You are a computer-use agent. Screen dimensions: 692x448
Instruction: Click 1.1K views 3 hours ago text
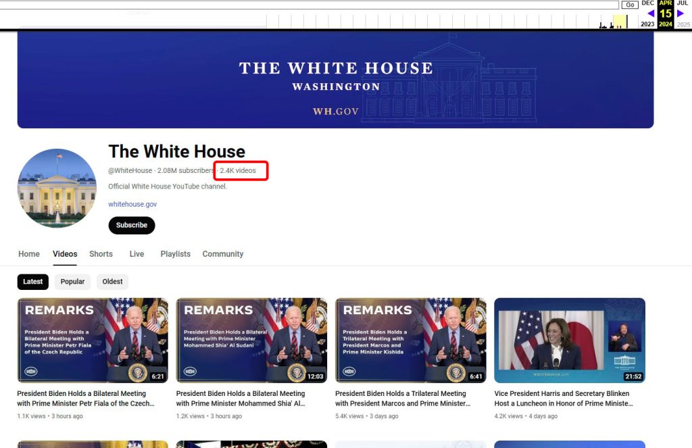click(x=50, y=416)
